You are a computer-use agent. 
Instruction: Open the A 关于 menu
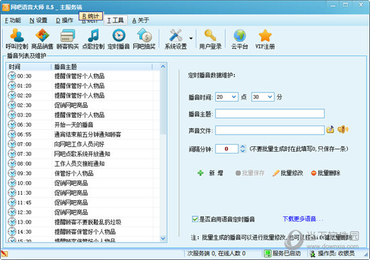(141, 21)
